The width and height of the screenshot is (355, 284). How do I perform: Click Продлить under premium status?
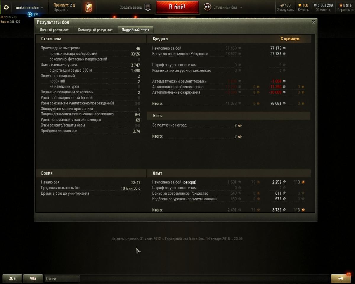coord(61,10)
